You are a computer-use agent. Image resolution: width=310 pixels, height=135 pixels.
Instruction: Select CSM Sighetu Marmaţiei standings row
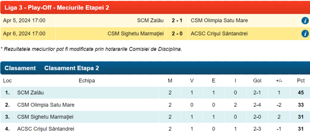(x=45, y=117)
